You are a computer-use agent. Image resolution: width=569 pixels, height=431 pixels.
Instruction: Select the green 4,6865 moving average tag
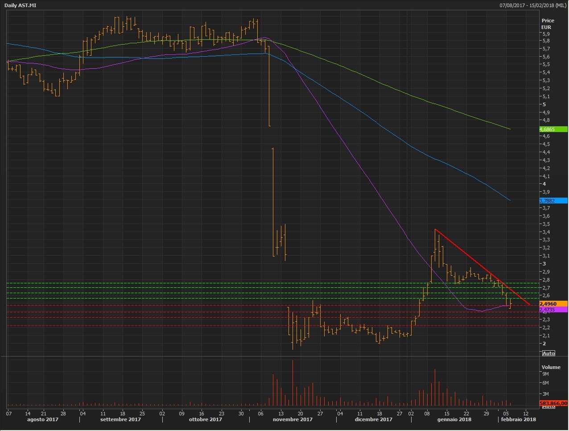(553, 129)
